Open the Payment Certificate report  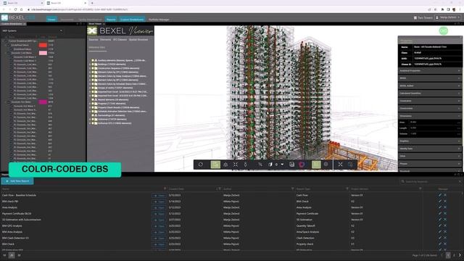159,214
